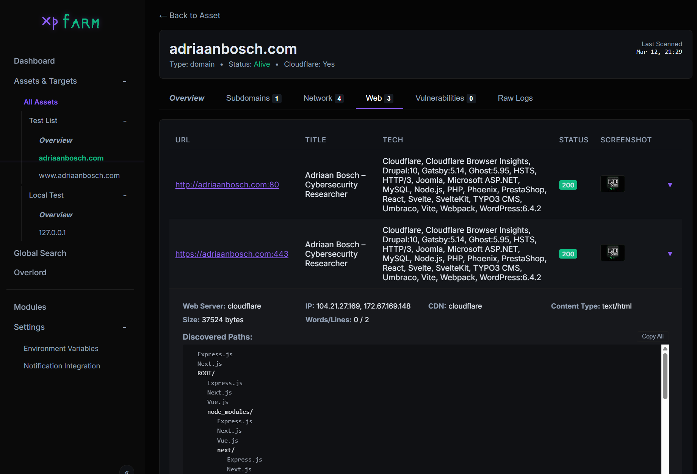Select www.adriaanbosch.com in the sidebar
This screenshot has height=474, width=697.
[79, 176]
